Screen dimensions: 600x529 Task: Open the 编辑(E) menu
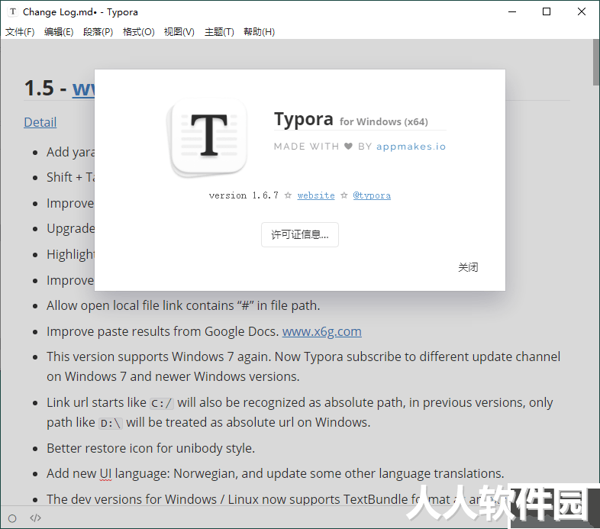tap(59, 32)
